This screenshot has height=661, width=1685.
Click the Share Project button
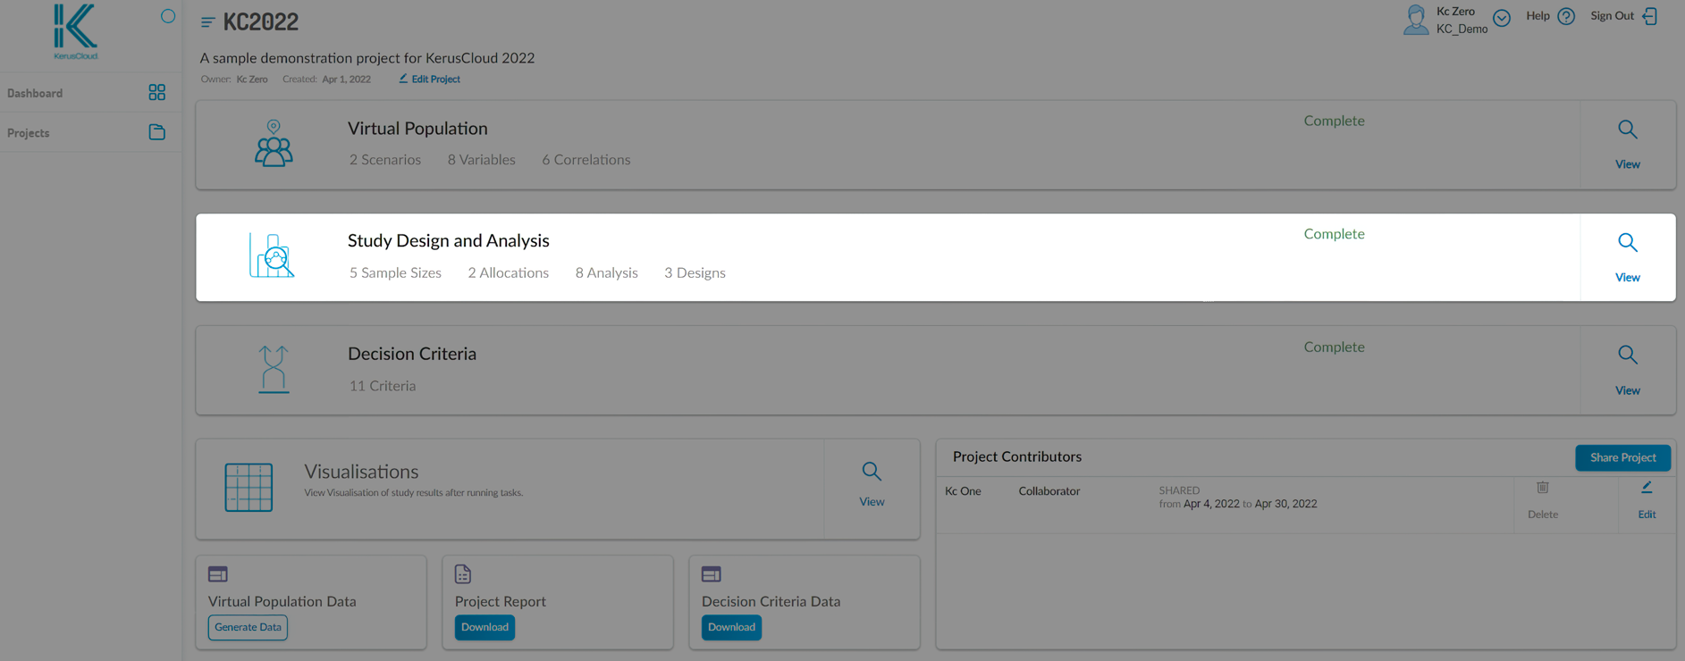tap(1622, 457)
